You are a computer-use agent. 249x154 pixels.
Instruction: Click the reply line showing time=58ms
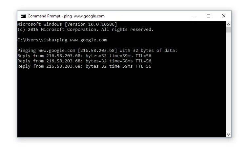[84, 61]
